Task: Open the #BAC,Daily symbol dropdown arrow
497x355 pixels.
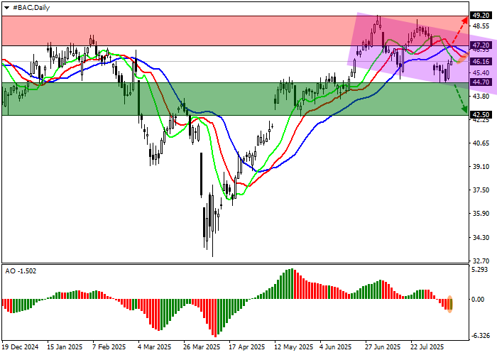Action: (x=6, y=6)
